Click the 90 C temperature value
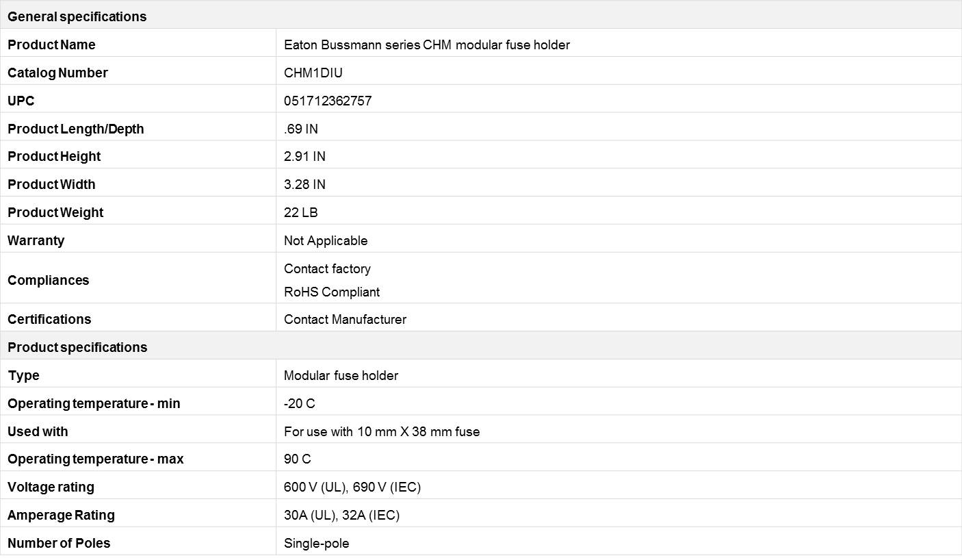The image size is (962, 558). tap(298, 459)
